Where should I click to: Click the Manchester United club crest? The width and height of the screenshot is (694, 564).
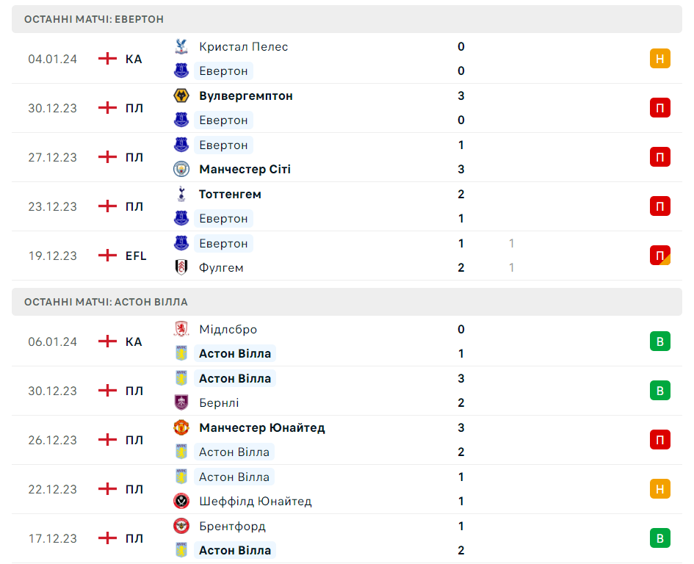pyautogui.click(x=181, y=427)
